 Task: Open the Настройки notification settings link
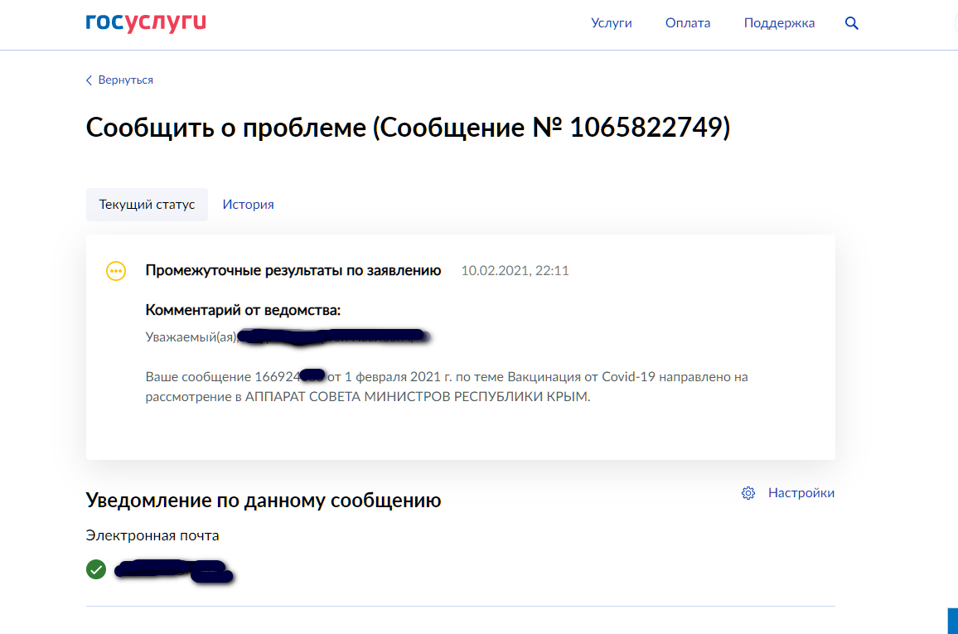pos(801,493)
